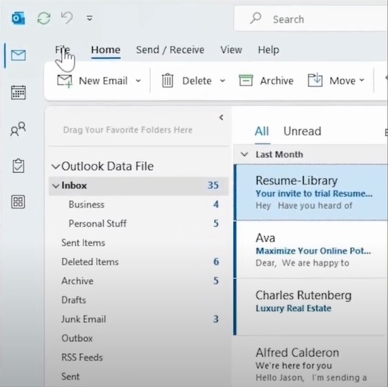Open the Calendar from the sidebar
The height and width of the screenshot is (387, 388).
tap(18, 92)
